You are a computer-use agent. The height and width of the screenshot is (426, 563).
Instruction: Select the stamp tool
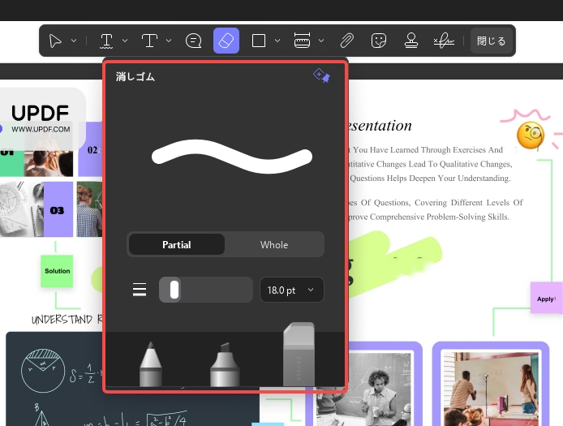click(411, 41)
